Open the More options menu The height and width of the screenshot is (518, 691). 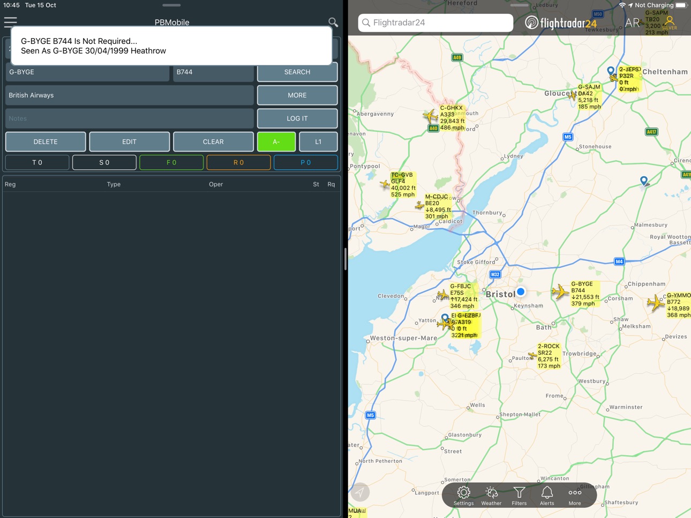pos(575,496)
